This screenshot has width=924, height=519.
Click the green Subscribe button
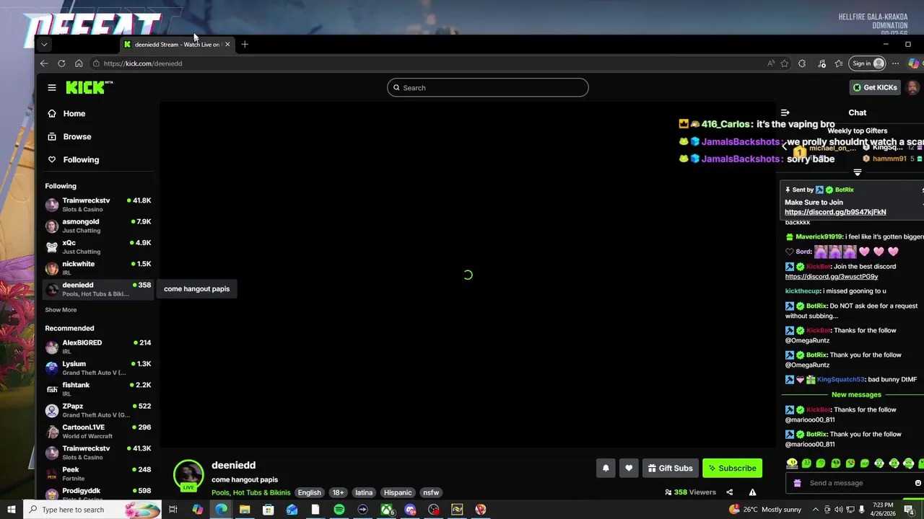pos(732,469)
